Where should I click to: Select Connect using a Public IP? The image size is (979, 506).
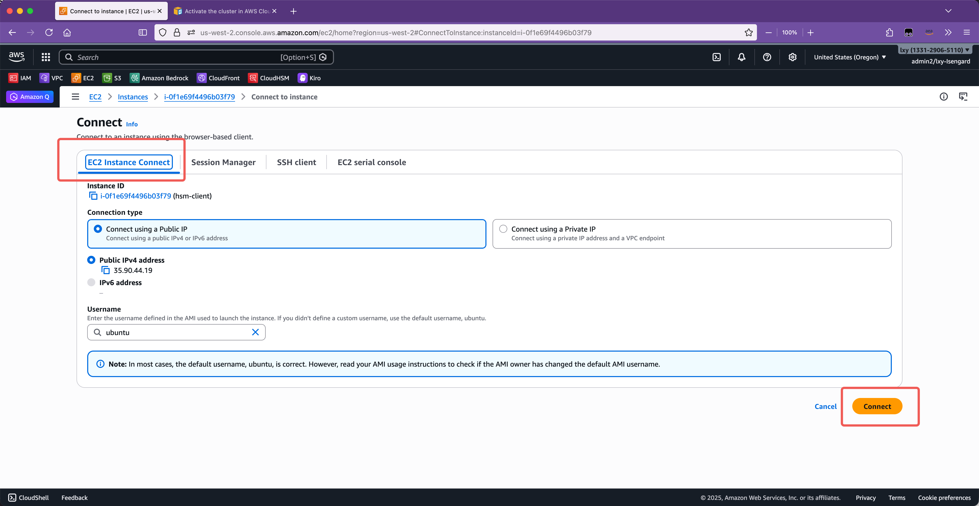point(98,229)
